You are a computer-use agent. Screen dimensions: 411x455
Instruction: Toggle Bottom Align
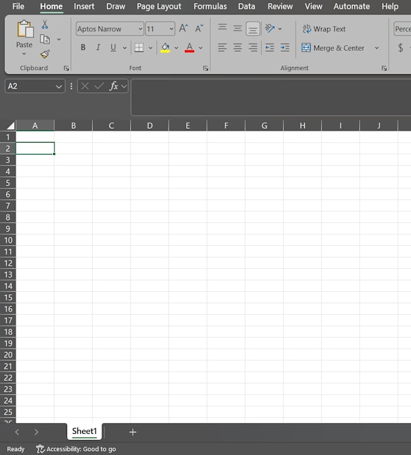coord(253,29)
